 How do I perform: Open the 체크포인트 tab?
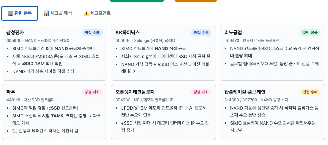(x=97, y=14)
